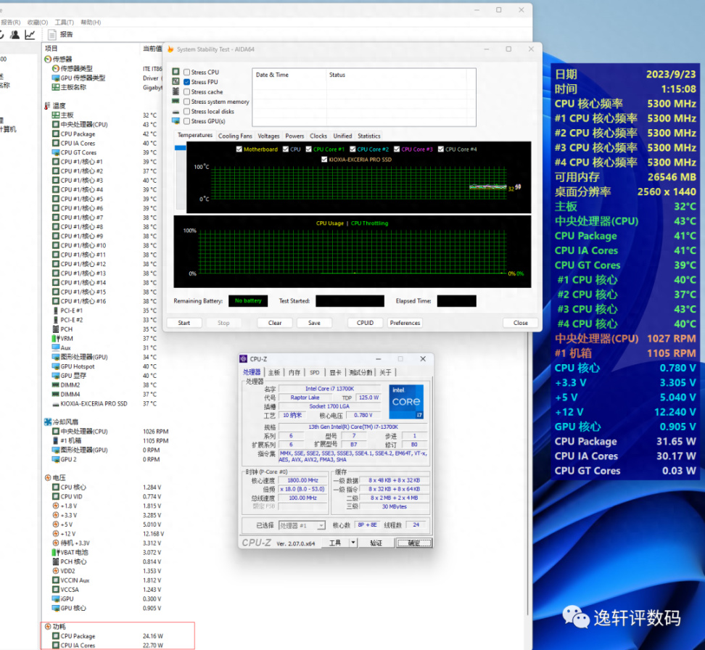This screenshot has height=650, width=705.
Task: Switch to the Cooling Fans tab
Action: (235, 136)
